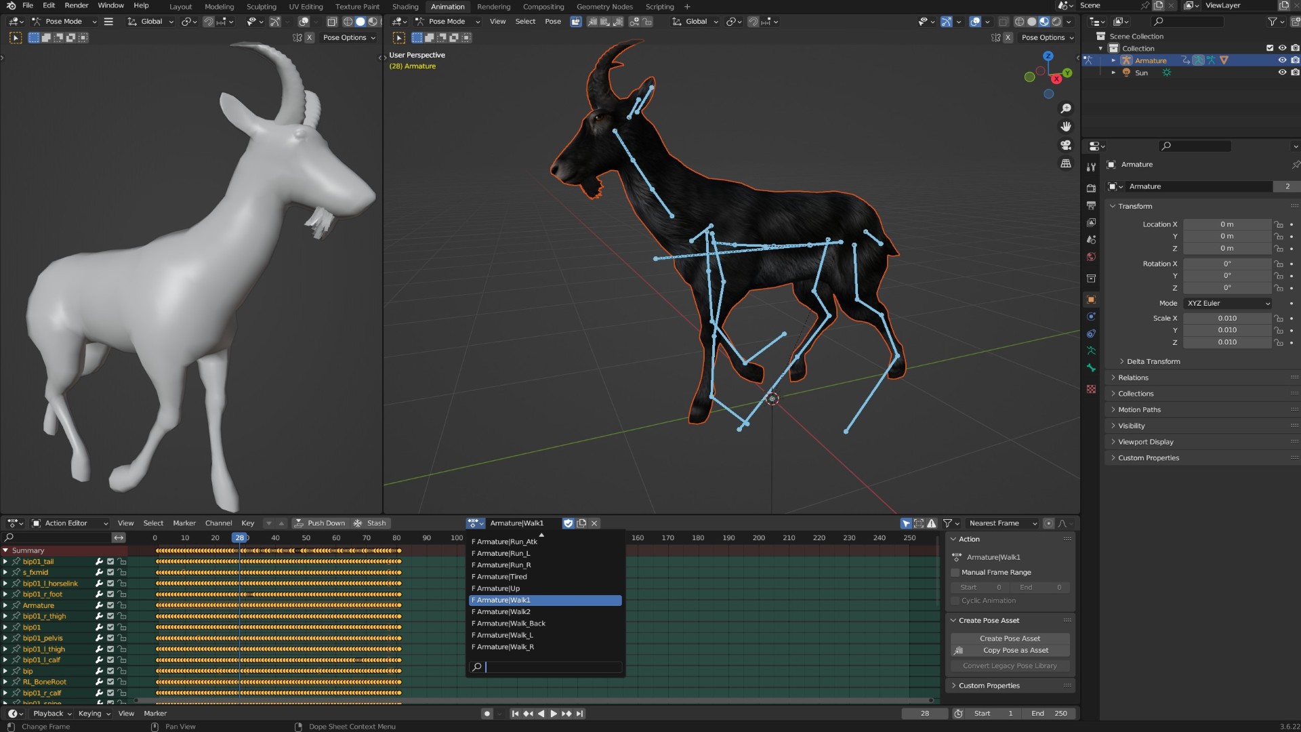
Task: Open the File menu
Action: (28, 5)
